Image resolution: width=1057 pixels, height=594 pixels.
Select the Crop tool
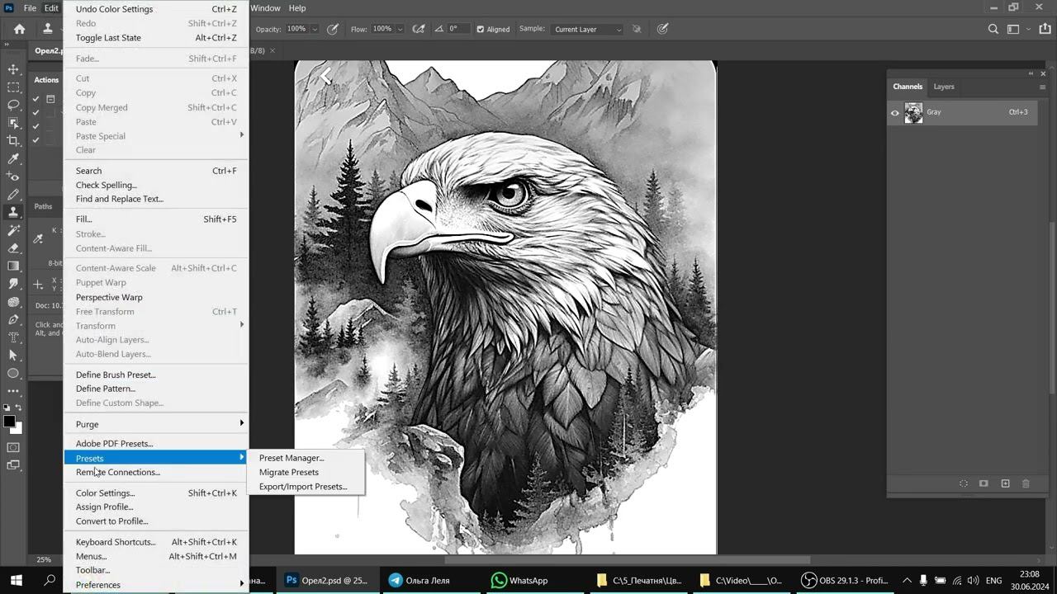(x=13, y=140)
